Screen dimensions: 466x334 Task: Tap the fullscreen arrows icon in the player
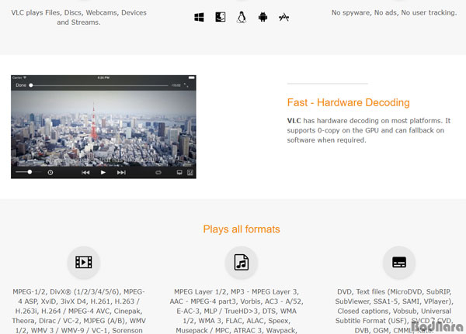[186, 85]
